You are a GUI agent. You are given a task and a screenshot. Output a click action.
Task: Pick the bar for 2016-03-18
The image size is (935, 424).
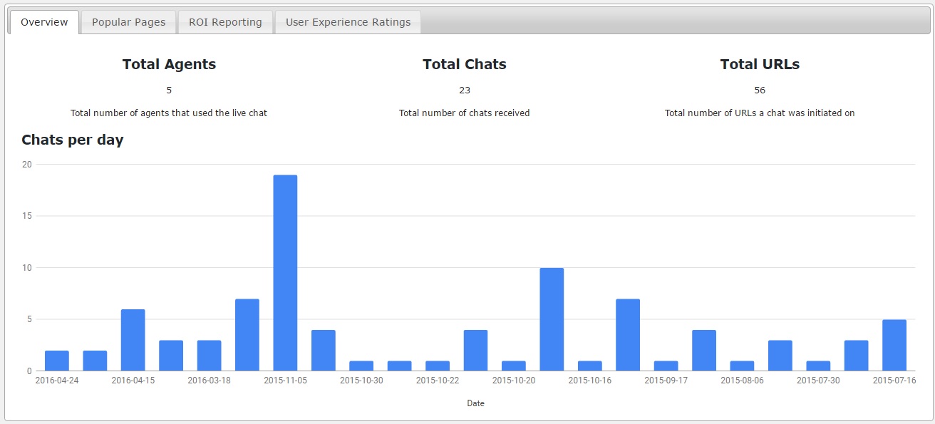click(209, 356)
